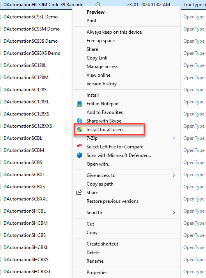Click the share arrow icon near Restore previous versions
This screenshot has width=206, height=278.
click(79, 192)
